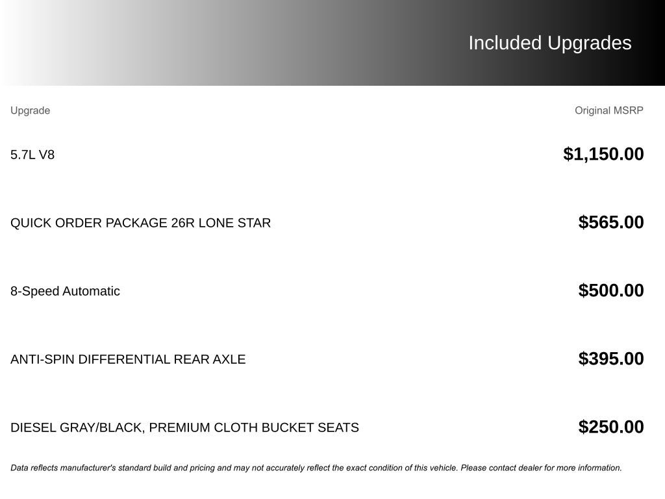
Task: Select the '5.7L V8' upgrade name
Action: click(32, 155)
